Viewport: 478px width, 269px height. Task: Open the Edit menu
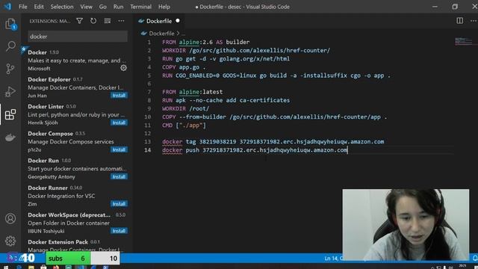pos(39,7)
